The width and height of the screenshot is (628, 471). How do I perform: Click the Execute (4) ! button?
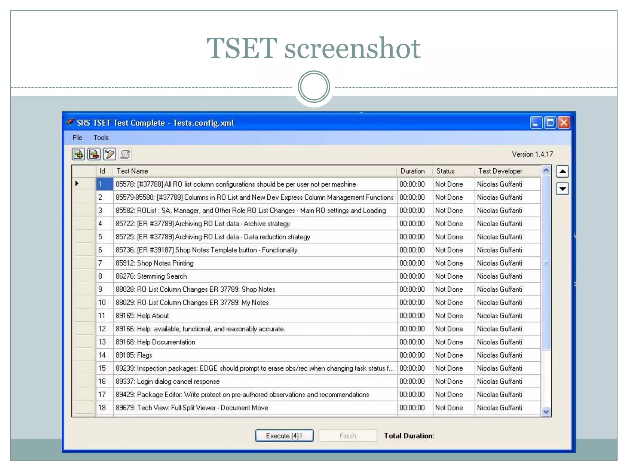(284, 436)
